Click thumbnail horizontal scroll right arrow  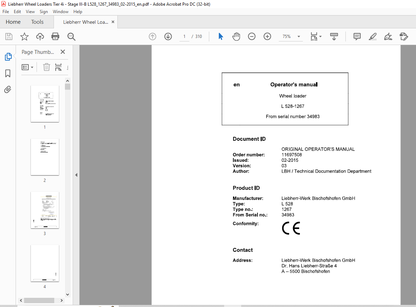point(62,300)
